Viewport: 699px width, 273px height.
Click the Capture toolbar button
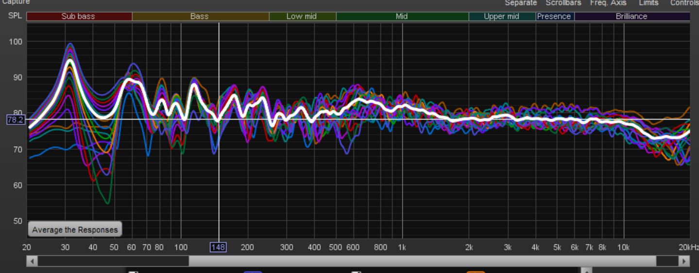(16, 2)
